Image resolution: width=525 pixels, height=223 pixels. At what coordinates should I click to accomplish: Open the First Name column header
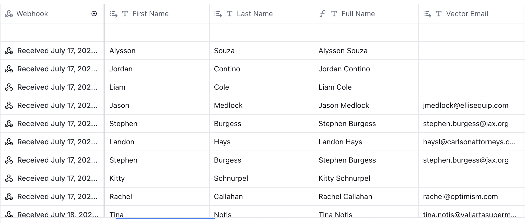[157, 14]
